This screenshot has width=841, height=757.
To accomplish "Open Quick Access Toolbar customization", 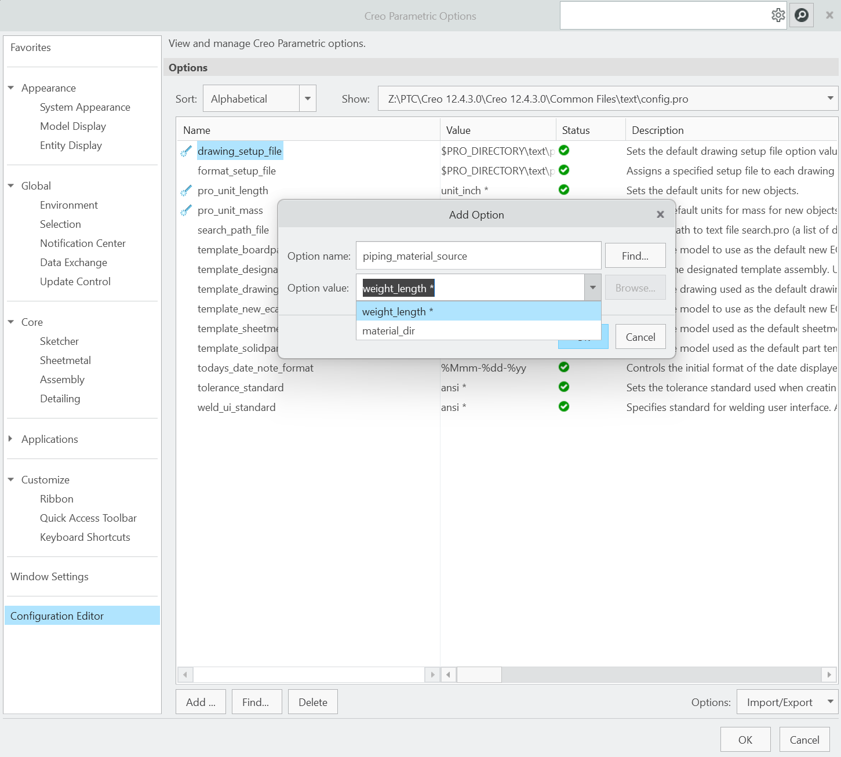I will click(88, 518).
